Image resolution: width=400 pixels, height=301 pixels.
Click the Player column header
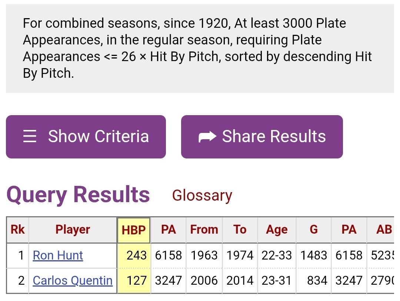73,230
